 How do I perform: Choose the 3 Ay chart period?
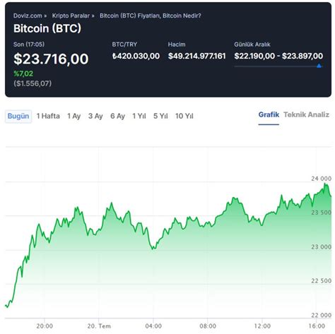point(95,116)
